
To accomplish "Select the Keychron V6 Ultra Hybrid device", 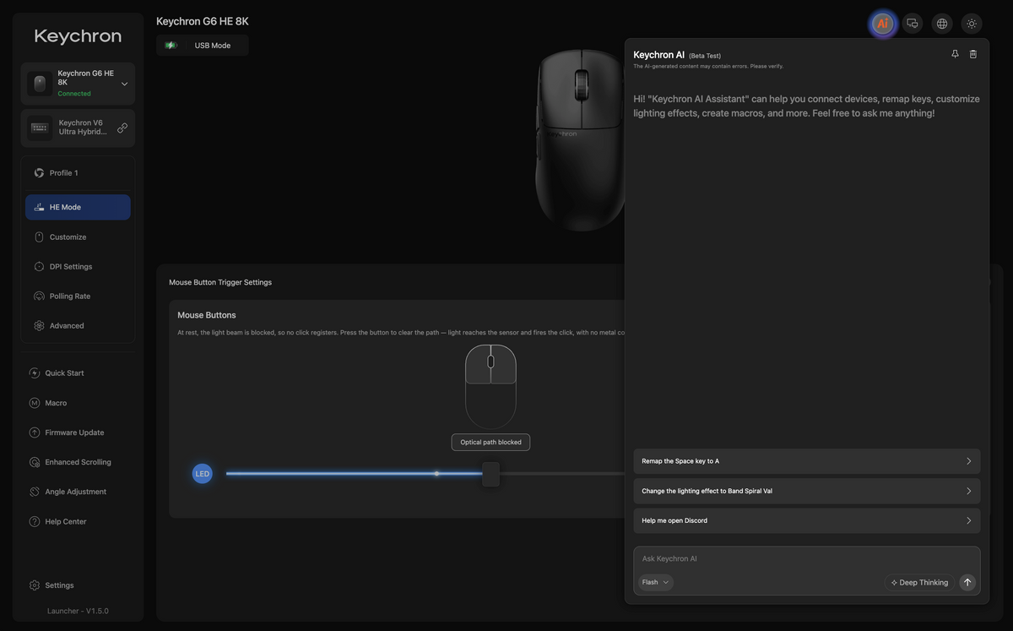I will click(78, 128).
